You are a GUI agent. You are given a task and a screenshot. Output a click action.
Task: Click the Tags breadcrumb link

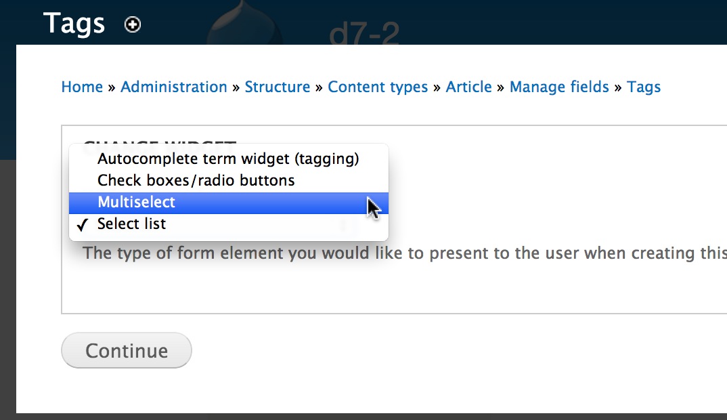tap(644, 87)
